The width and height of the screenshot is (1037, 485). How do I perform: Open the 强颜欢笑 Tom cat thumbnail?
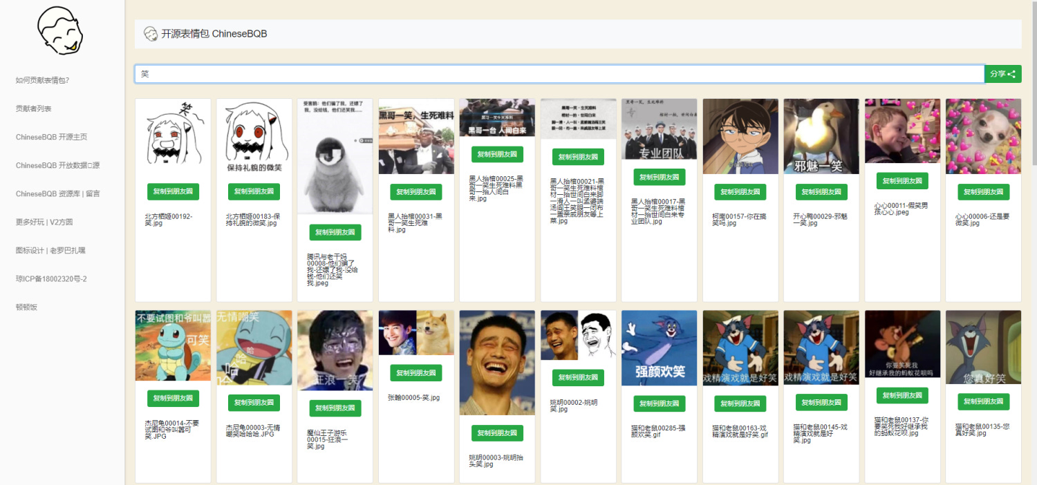pyautogui.click(x=659, y=348)
